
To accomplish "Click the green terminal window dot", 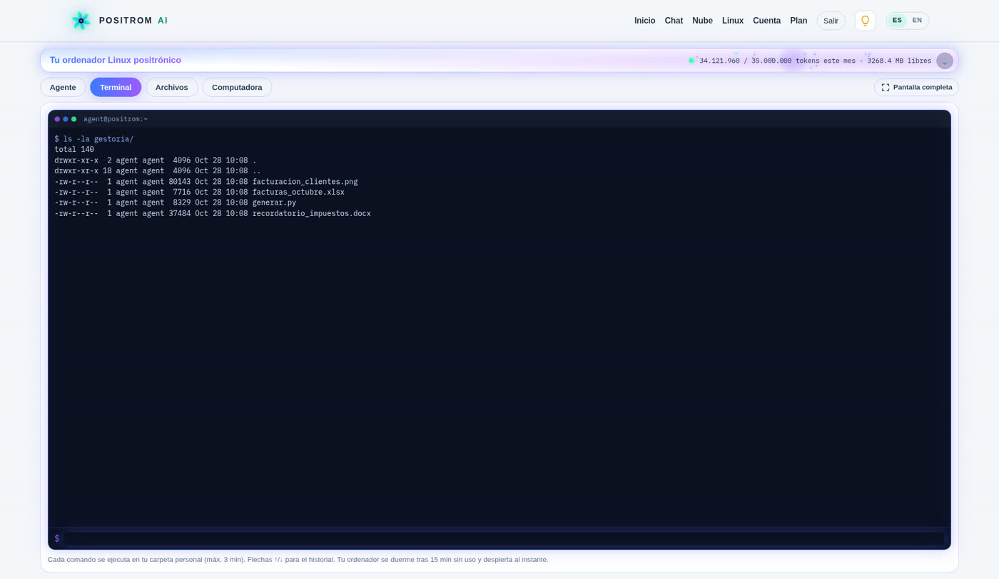I will 73,119.
